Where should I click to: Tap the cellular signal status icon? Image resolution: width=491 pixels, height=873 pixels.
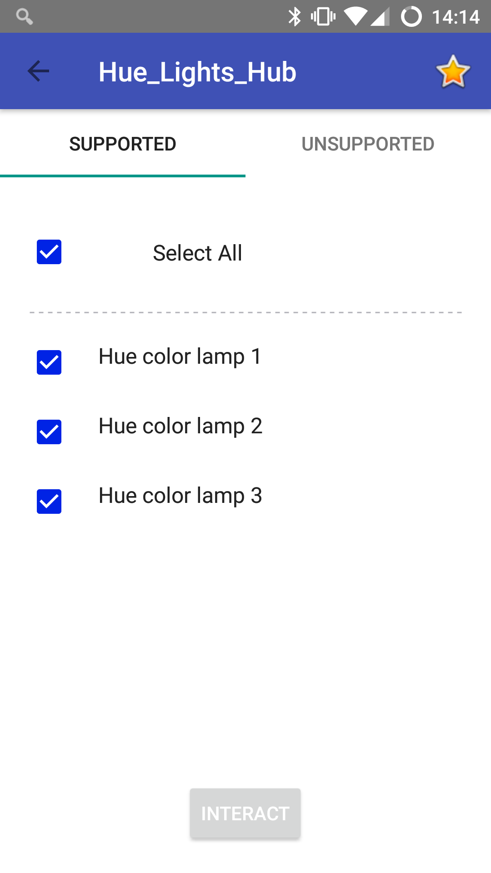point(380,17)
